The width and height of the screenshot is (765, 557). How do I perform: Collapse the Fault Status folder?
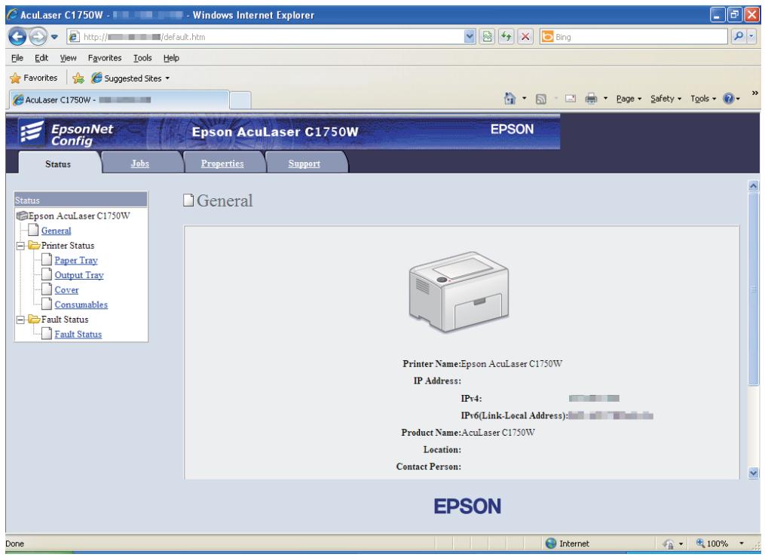20,320
